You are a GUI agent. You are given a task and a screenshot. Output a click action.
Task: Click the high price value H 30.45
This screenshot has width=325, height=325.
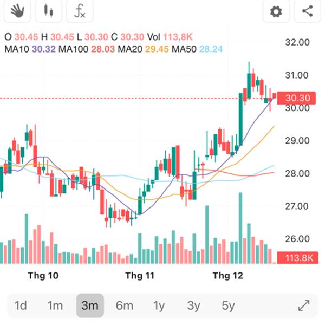point(57,37)
